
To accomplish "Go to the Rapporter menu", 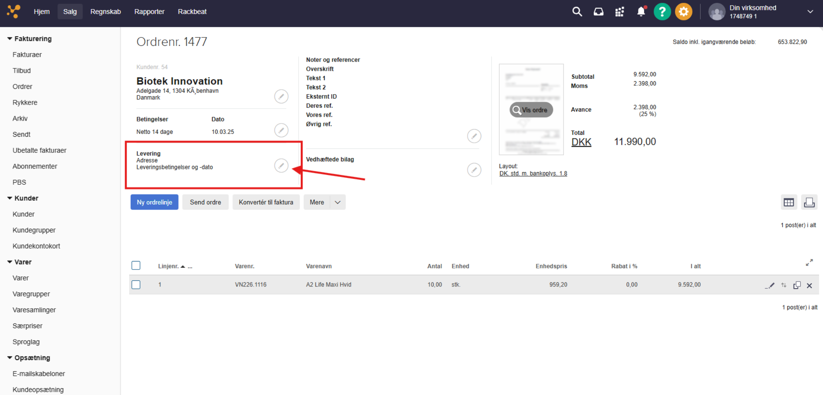I will click(x=149, y=12).
